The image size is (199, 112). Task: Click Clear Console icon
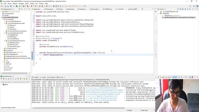tap(166, 77)
